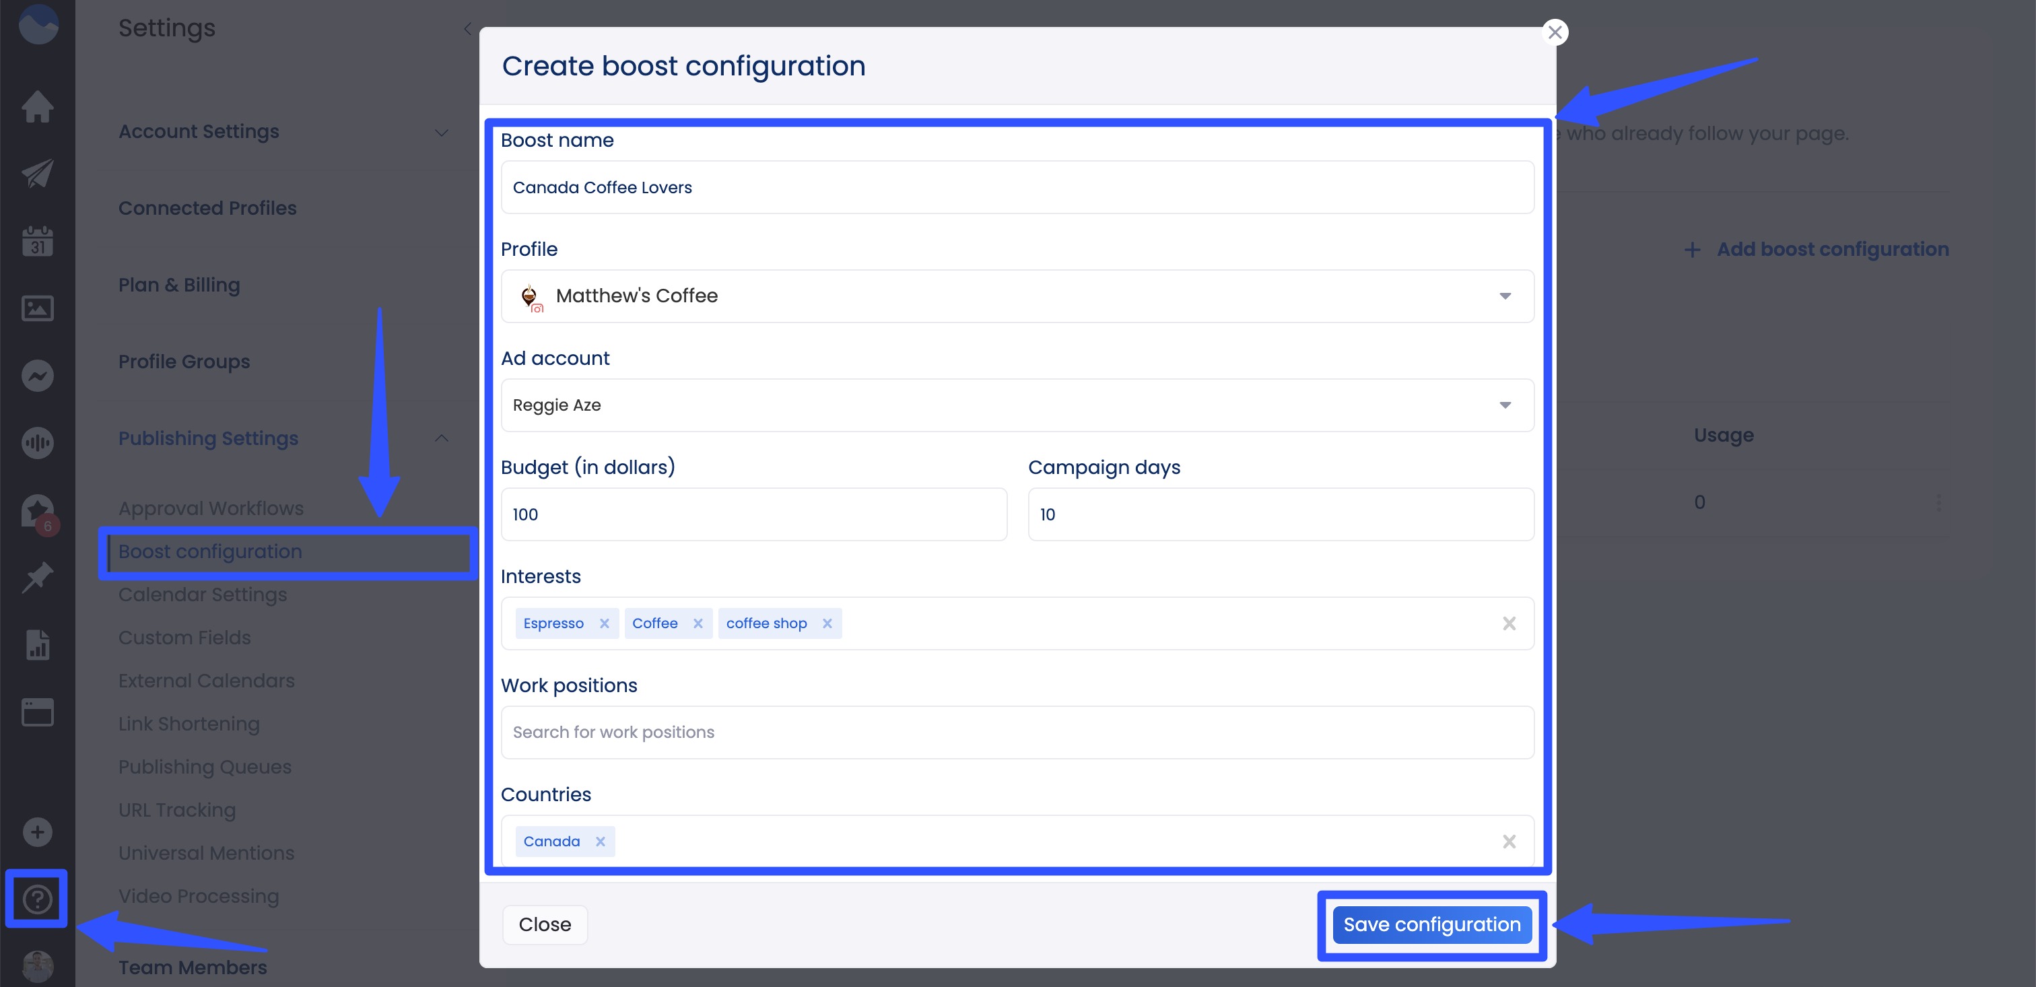The height and width of the screenshot is (987, 2036).
Task: Click the plus icon to add new
Action: pyautogui.click(x=36, y=831)
